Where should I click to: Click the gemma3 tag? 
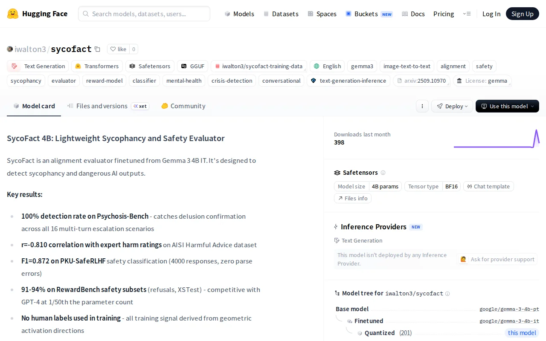point(362,66)
